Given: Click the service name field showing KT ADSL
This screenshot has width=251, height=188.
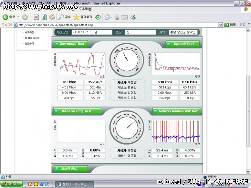Looking at the screenshot, I should tap(92, 32).
